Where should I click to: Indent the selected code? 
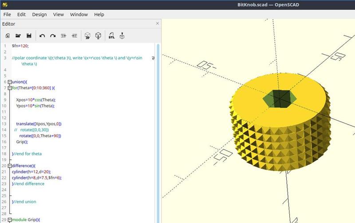[x=74, y=36]
